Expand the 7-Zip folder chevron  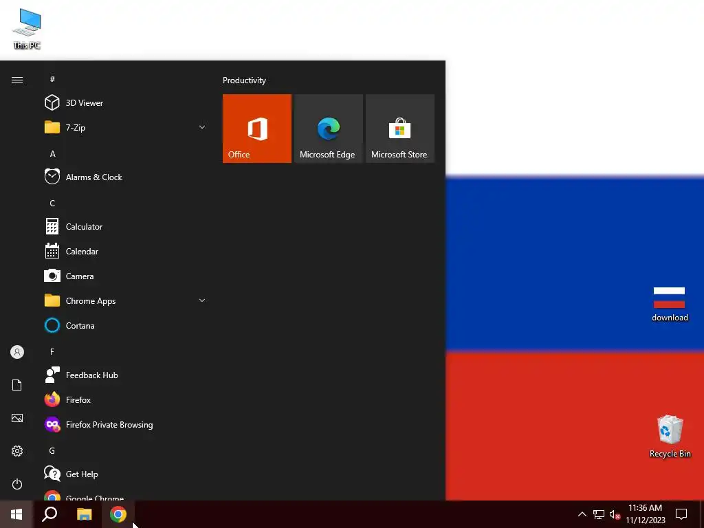[202, 127]
